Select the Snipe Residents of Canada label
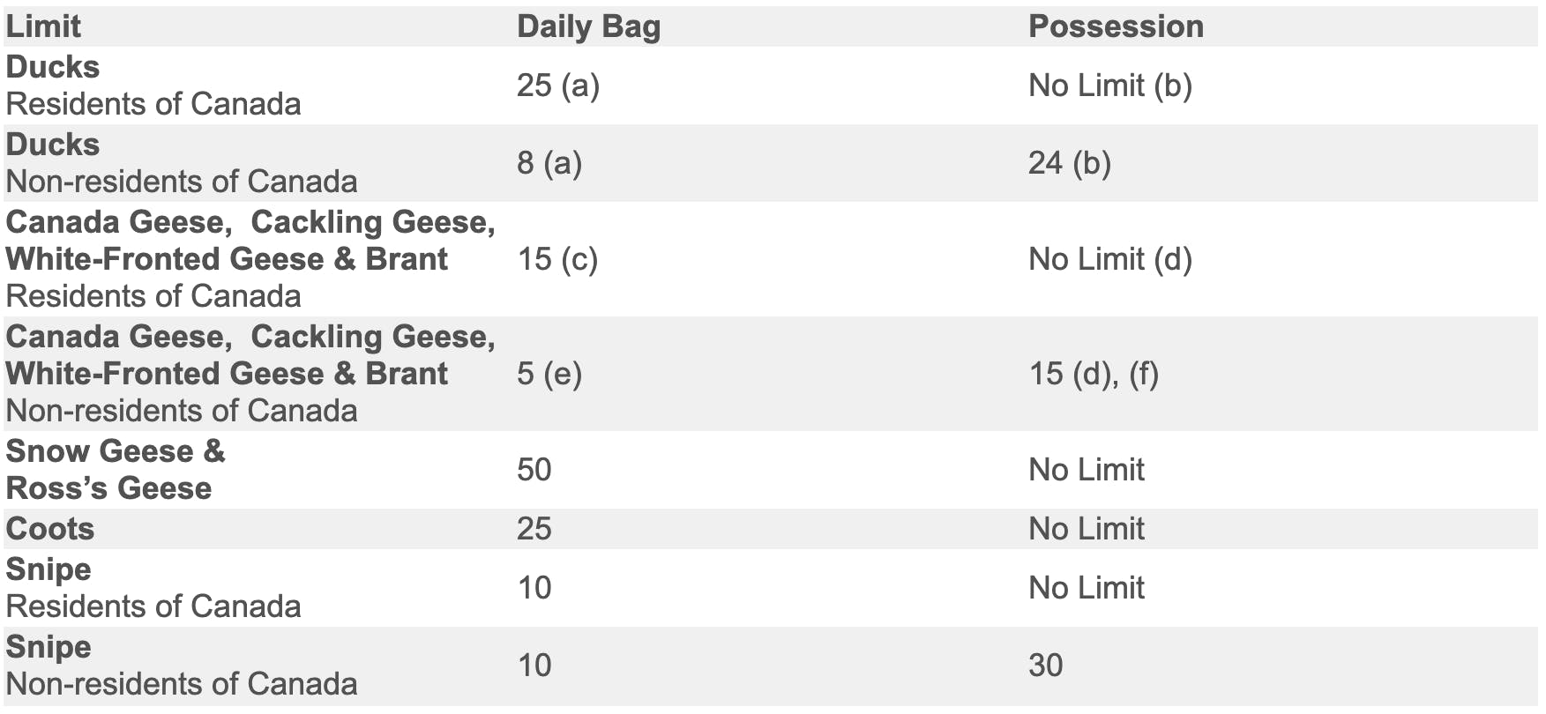Screen dimensions: 1546x714 pyautogui.click(x=153, y=588)
